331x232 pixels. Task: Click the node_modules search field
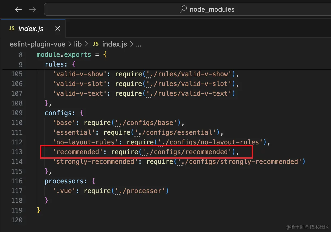point(212,9)
